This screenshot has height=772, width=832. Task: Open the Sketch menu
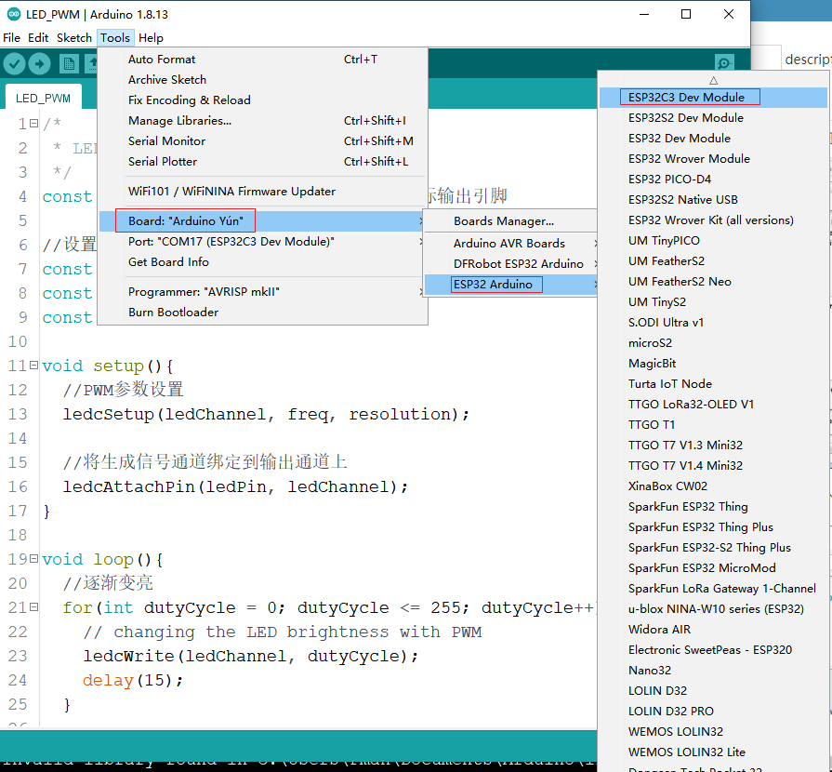click(x=74, y=38)
